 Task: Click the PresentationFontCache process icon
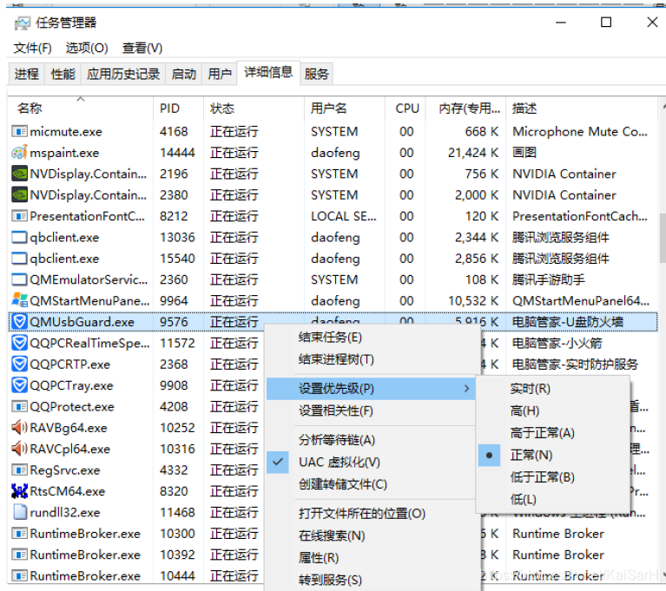tap(19, 216)
